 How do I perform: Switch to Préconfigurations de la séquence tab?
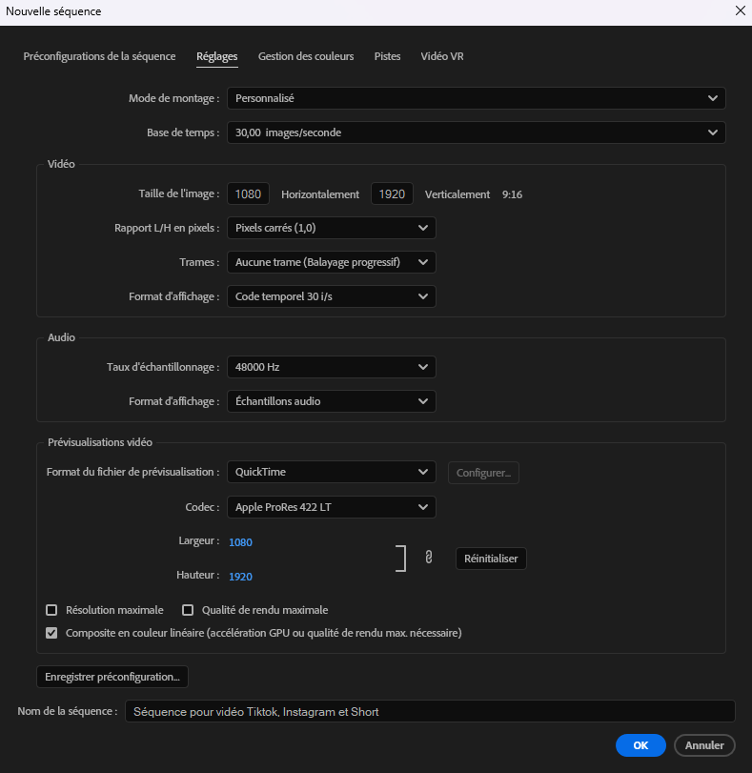pos(99,56)
